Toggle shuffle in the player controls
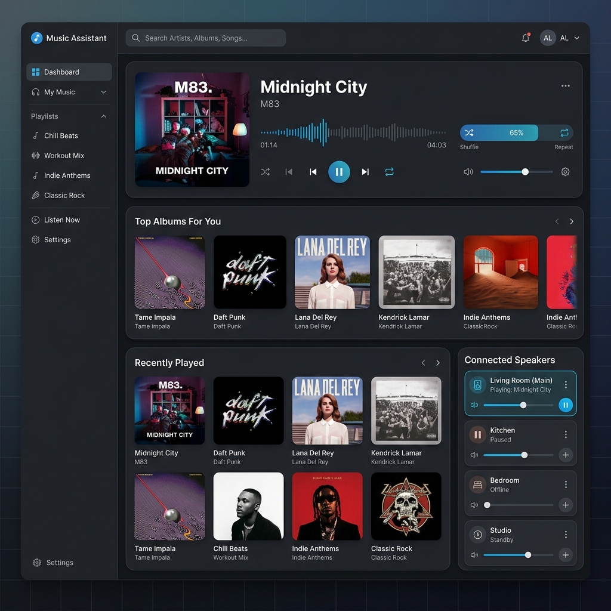The width and height of the screenshot is (611, 611). pos(266,172)
